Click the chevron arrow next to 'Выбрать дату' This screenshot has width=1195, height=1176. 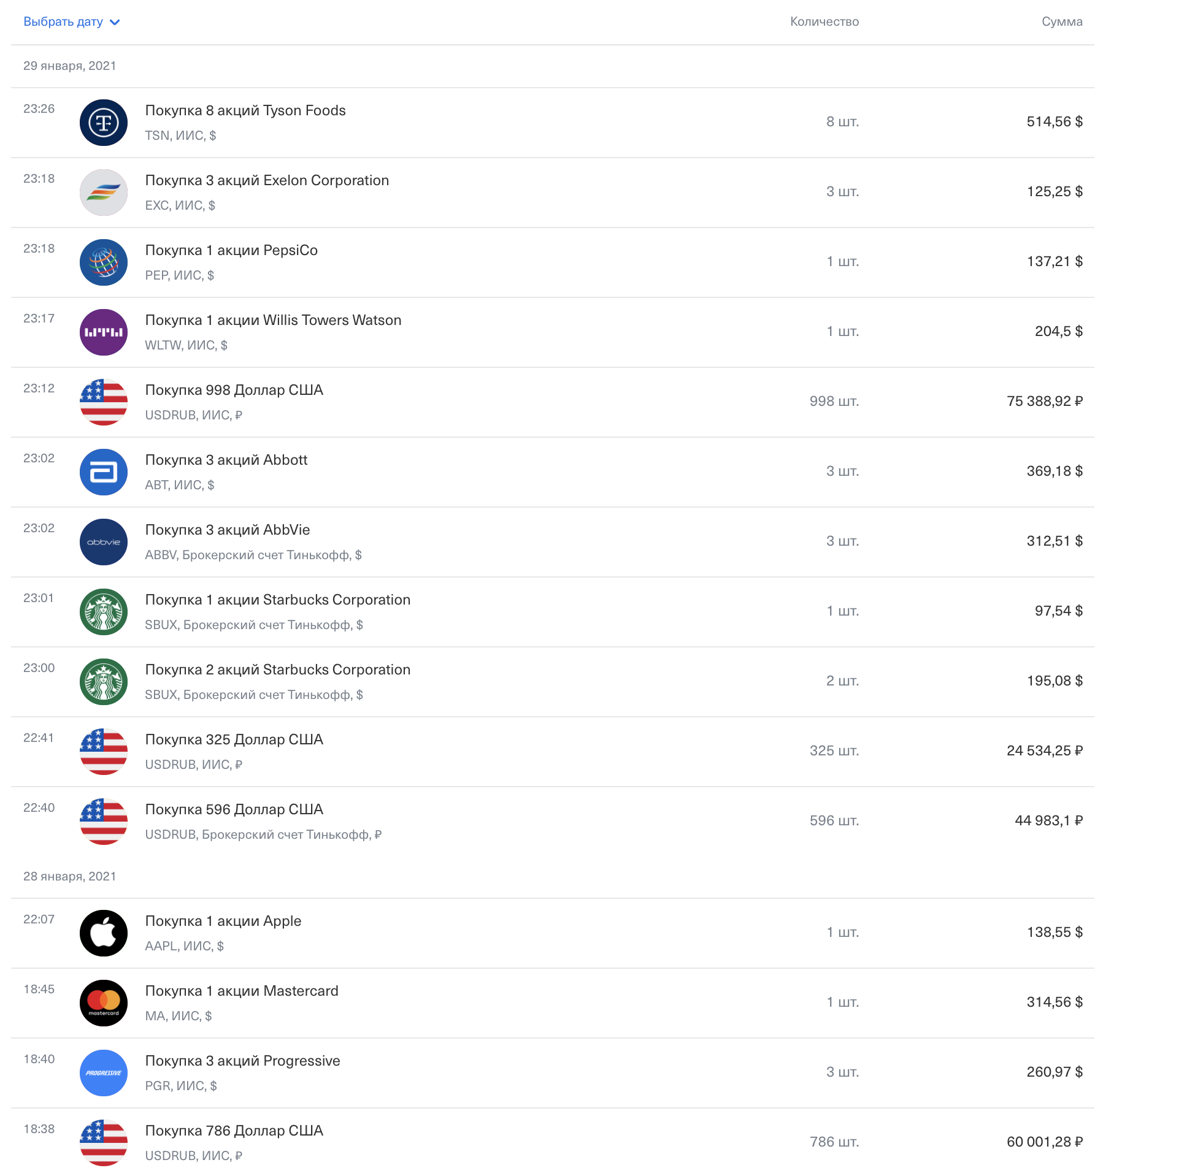(x=114, y=22)
